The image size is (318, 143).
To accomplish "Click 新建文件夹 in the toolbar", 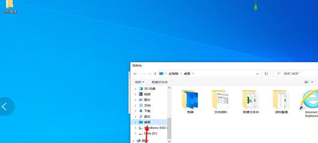I will (160, 82).
